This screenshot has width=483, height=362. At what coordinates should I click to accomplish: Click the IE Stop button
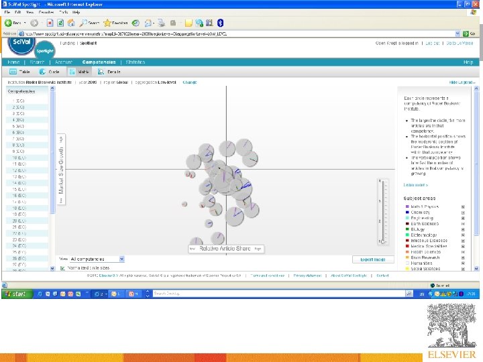click(50, 23)
